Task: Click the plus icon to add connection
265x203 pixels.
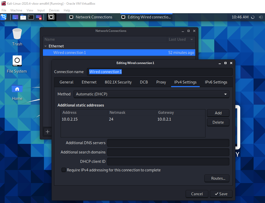Action: [x=48, y=132]
